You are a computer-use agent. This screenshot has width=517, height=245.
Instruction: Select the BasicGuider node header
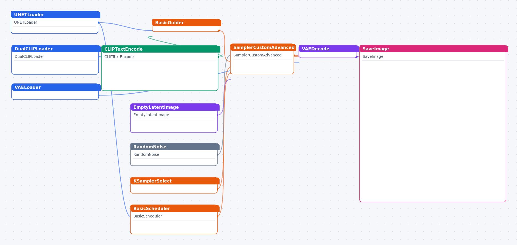[187, 23]
